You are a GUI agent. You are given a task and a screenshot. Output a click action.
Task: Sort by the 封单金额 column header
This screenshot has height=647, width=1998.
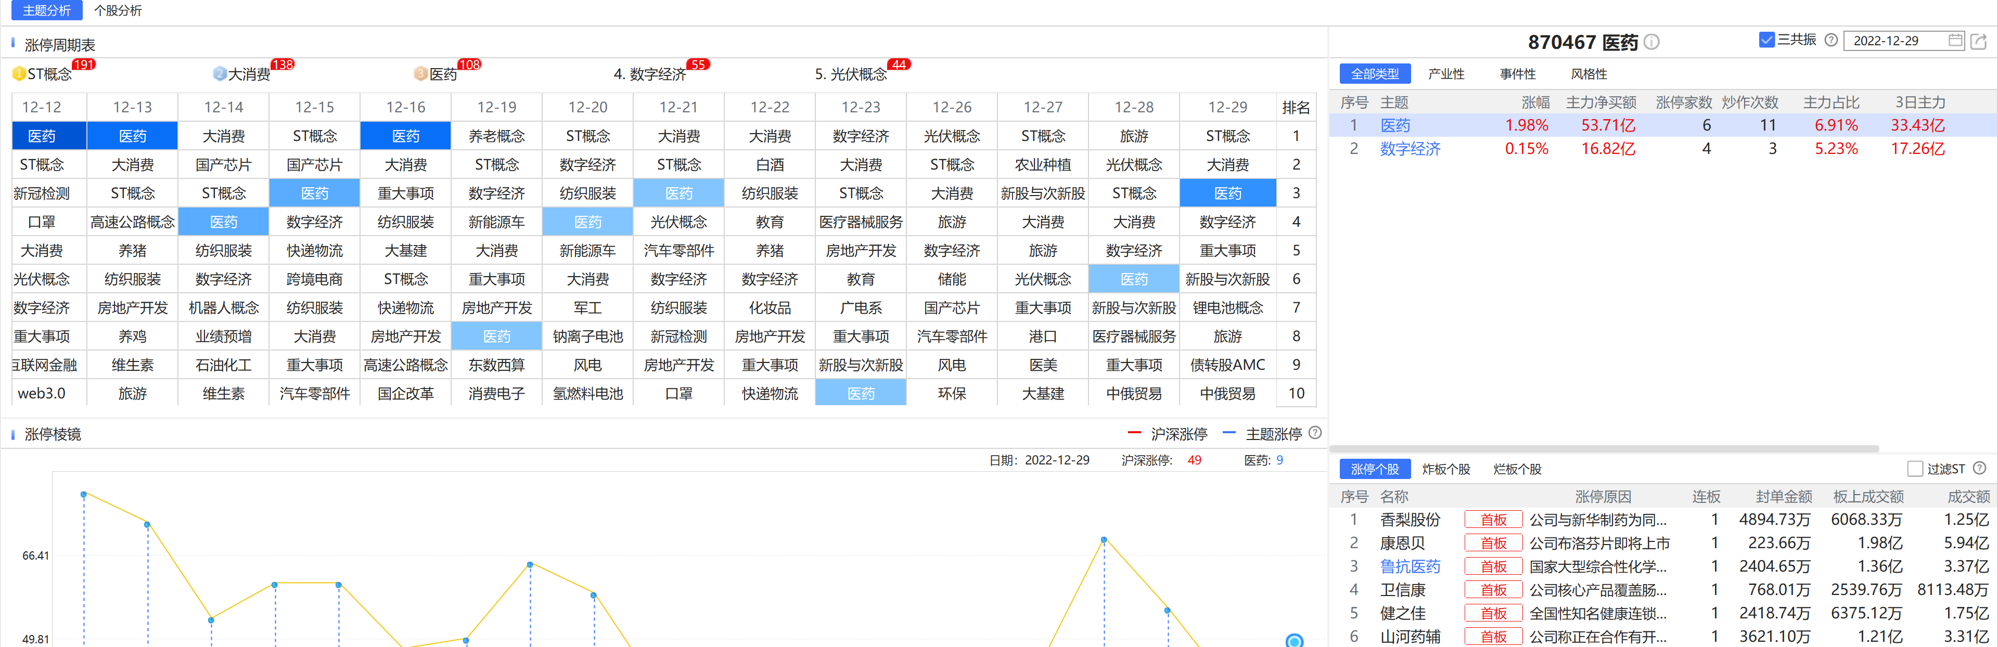(x=1783, y=497)
